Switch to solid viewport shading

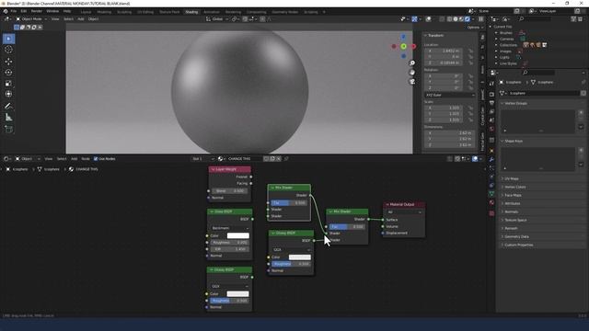[456, 18]
